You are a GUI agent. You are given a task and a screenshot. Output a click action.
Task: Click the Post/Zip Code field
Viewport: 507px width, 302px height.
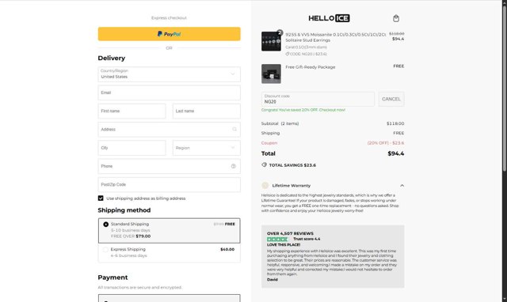[x=169, y=184]
